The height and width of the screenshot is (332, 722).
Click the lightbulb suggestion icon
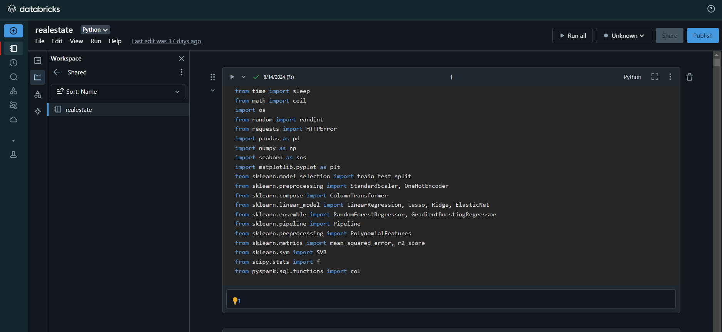(235, 300)
